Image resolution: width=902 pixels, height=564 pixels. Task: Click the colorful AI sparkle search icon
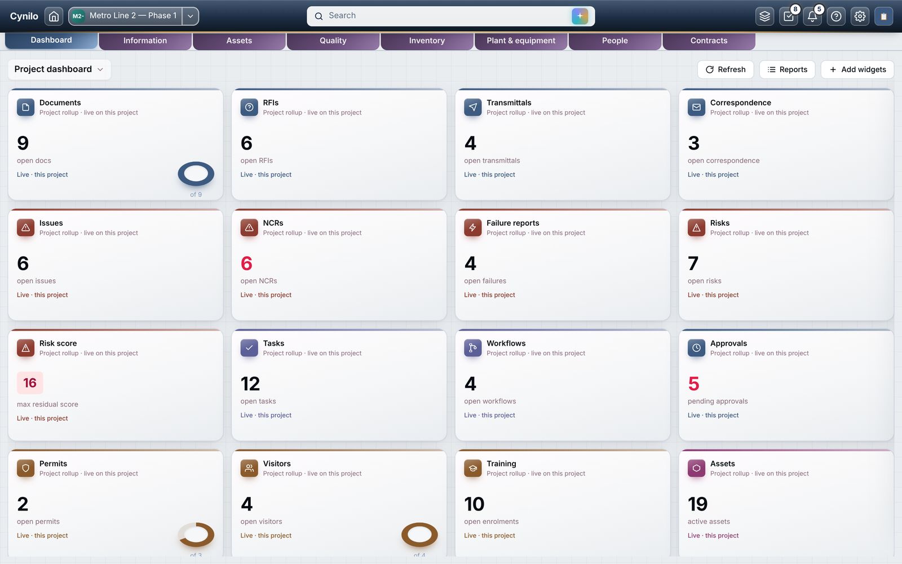pos(580,16)
